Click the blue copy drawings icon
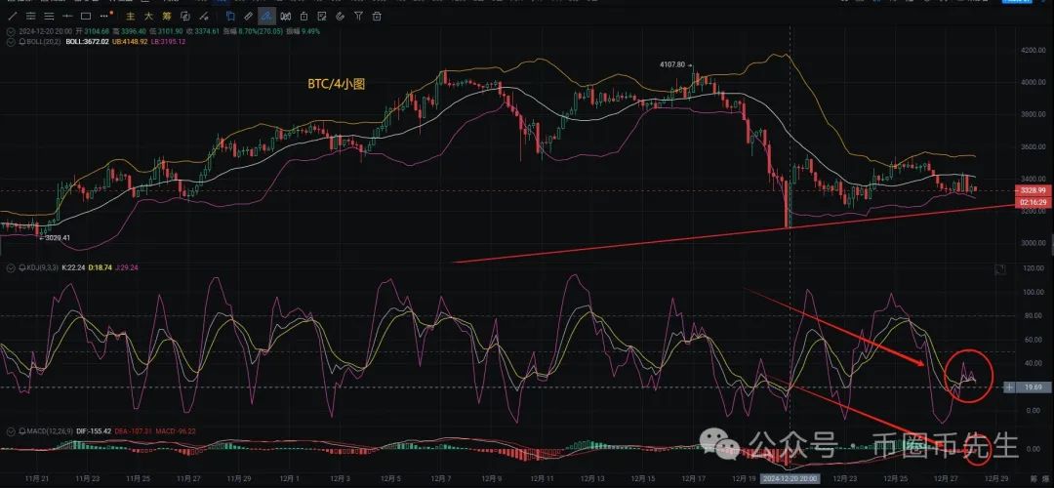This screenshot has height=488, width=1054. click(x=230, y=16)
